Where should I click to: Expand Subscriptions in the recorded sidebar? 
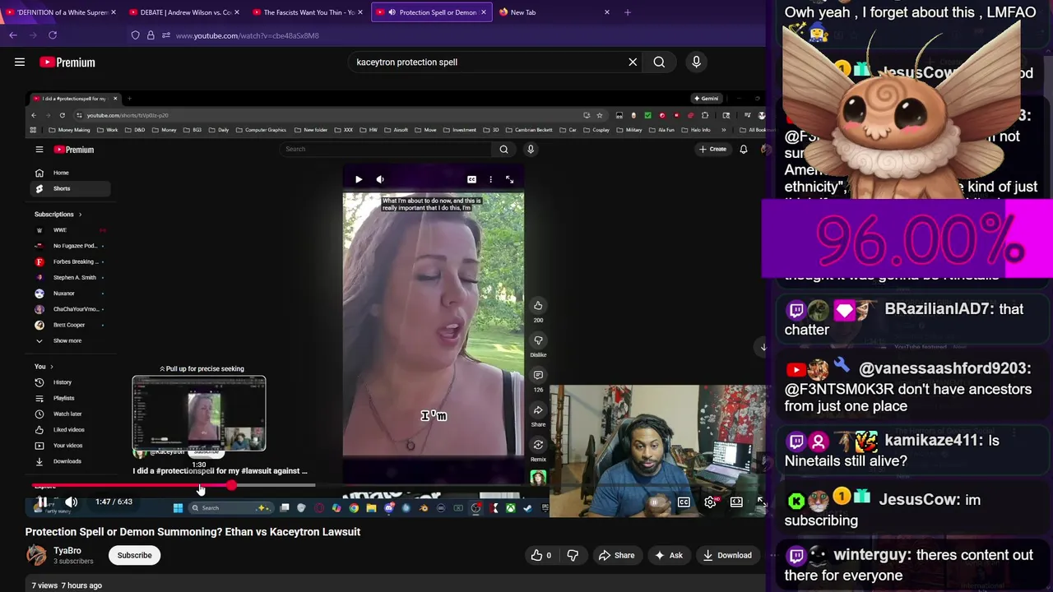pyautogui.click(x=58, y=214)
